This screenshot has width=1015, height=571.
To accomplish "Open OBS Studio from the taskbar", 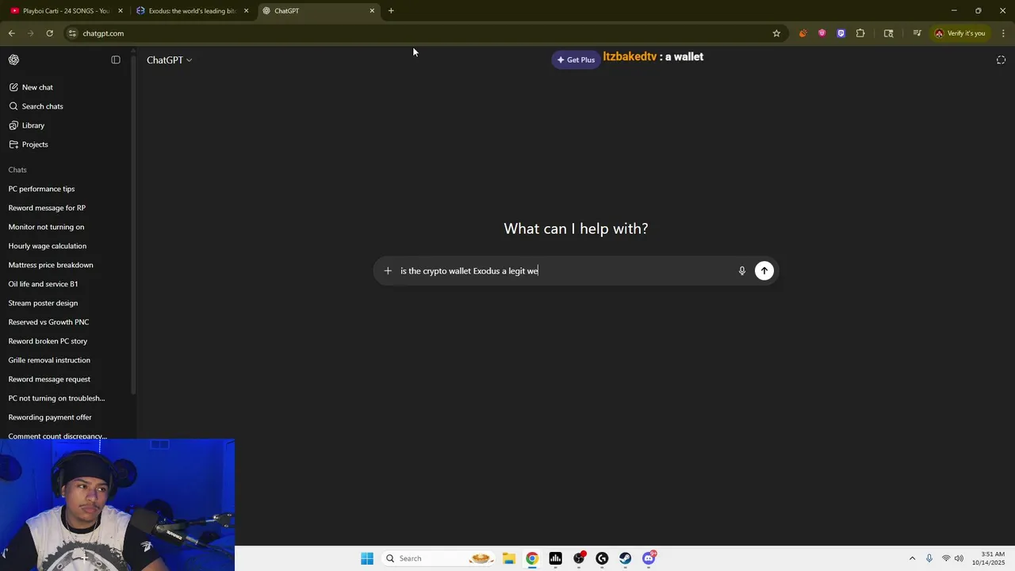I will (579, 558).
